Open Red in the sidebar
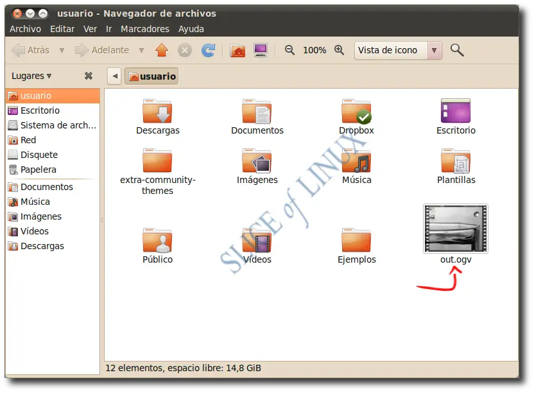 click(x=53, y=140)
